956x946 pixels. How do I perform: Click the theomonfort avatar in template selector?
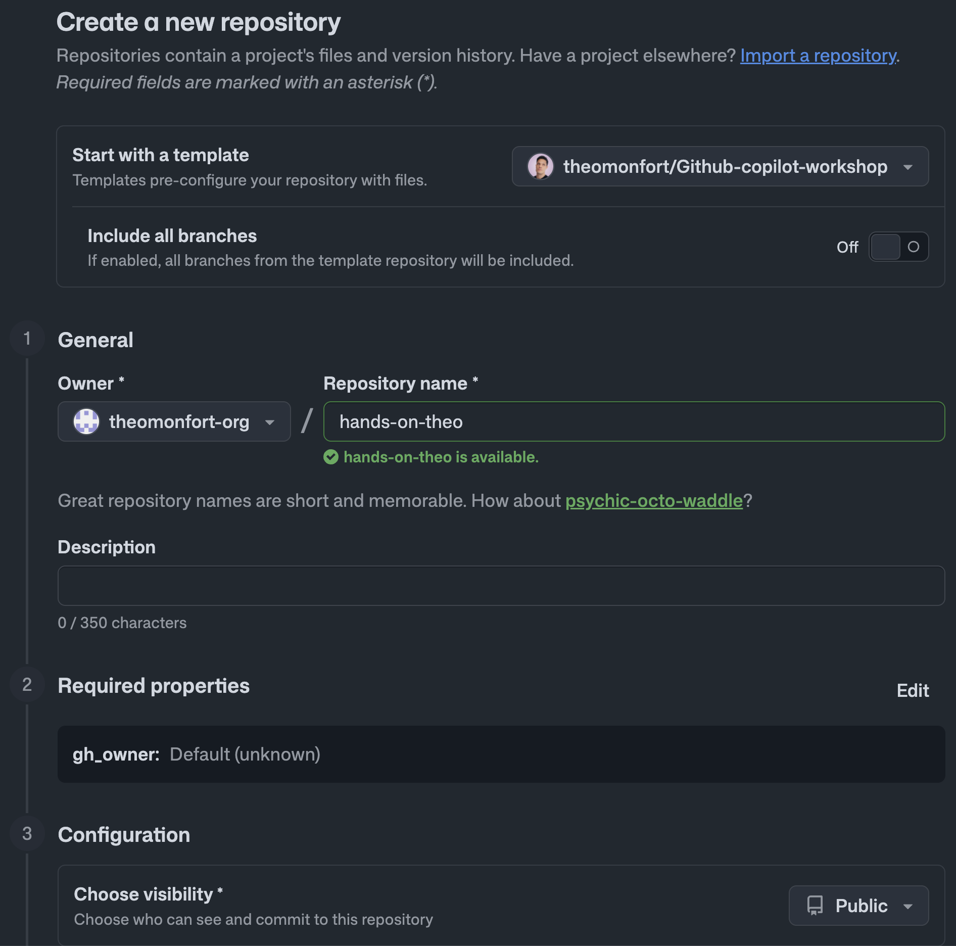(540, 166)
